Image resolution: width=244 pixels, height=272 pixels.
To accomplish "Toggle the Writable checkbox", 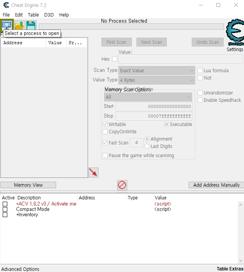I will click(x=105, y=124).
